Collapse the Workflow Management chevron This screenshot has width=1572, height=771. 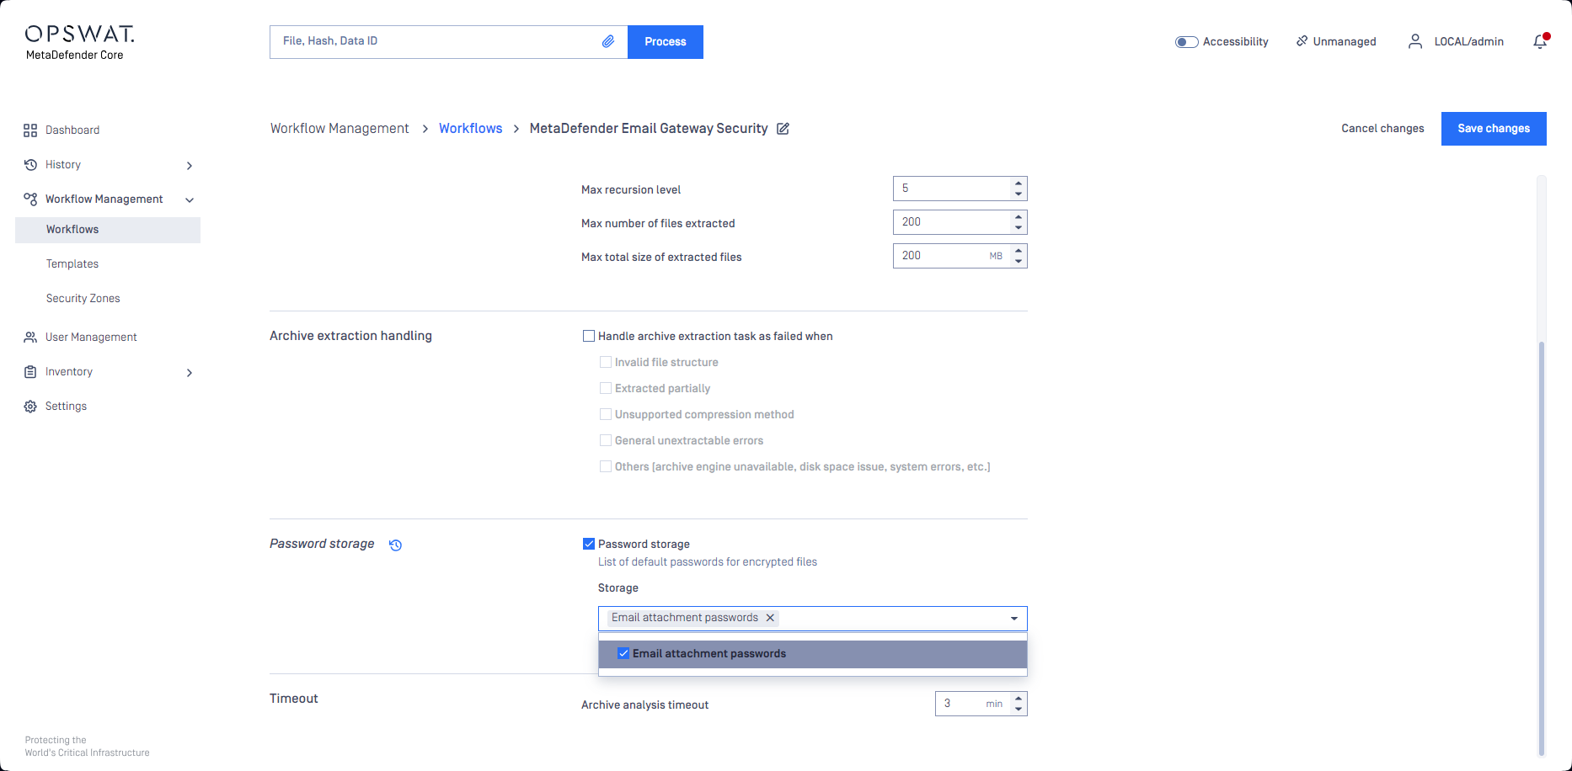190,200
